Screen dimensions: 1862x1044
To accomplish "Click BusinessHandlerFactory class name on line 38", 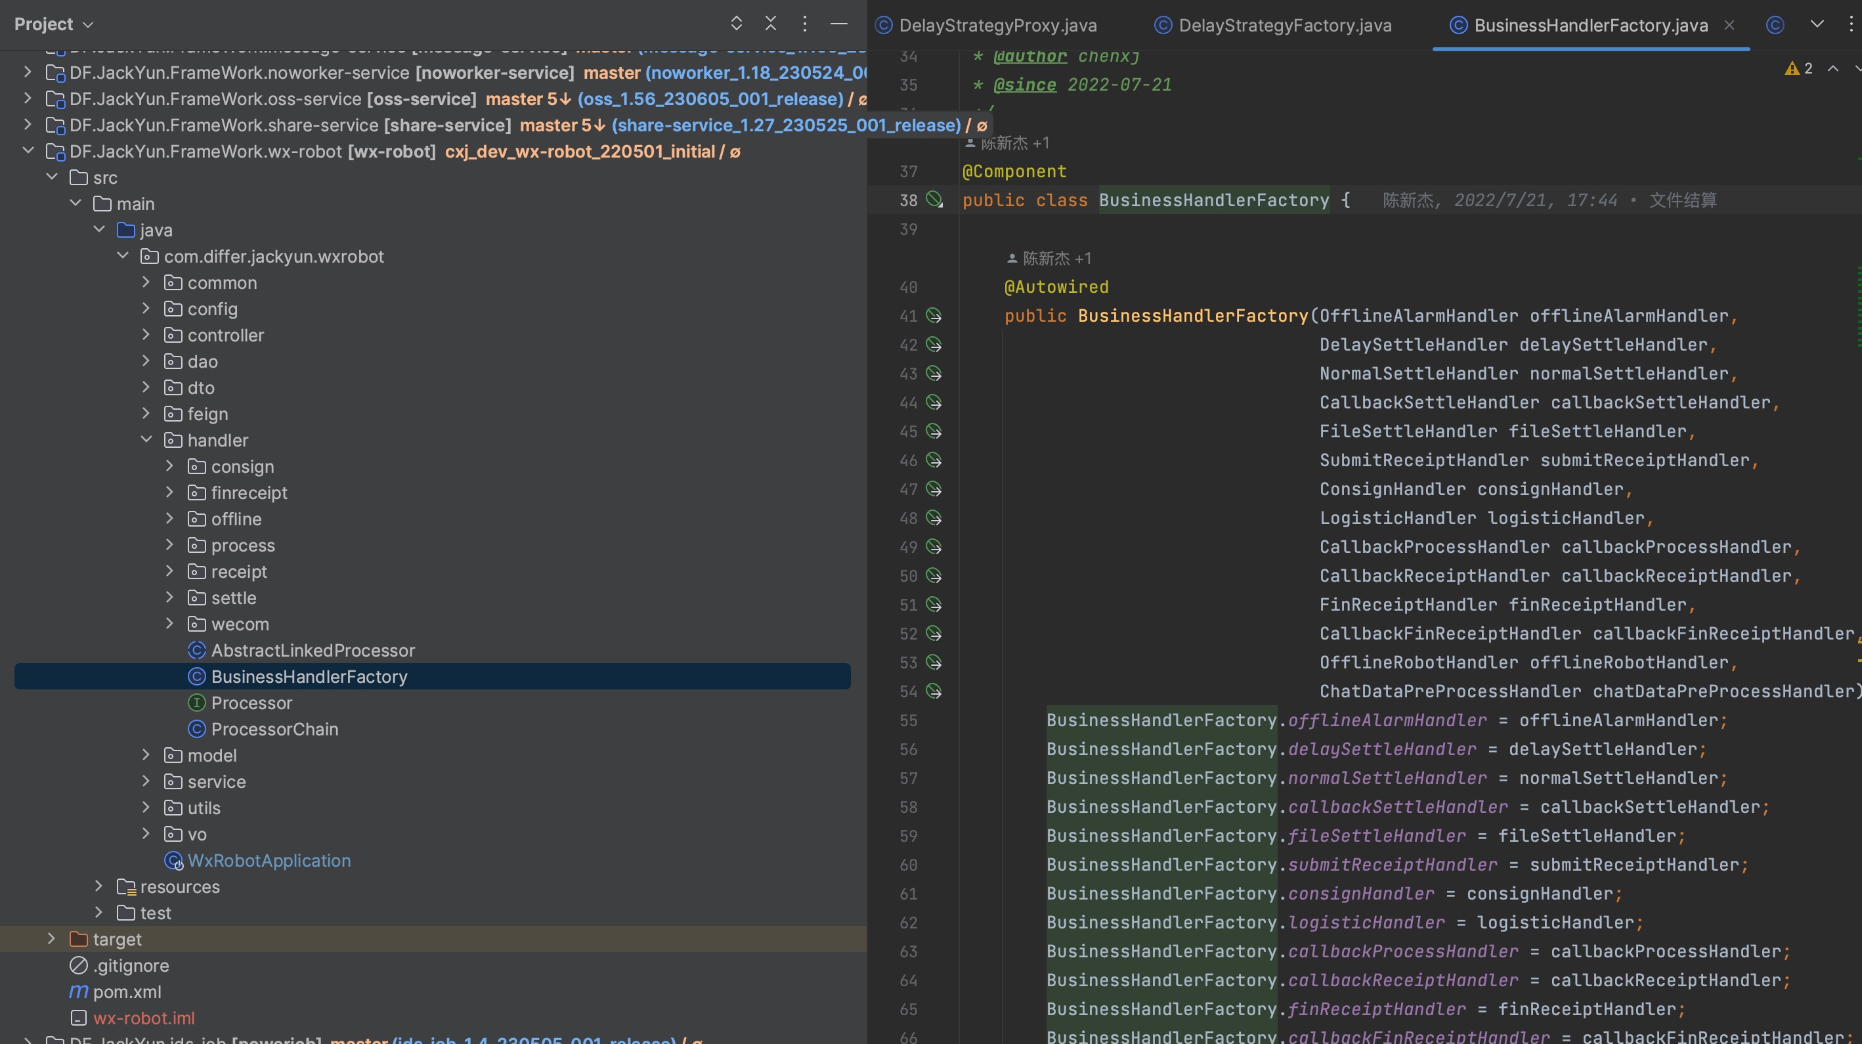I will pos(1213,200).
